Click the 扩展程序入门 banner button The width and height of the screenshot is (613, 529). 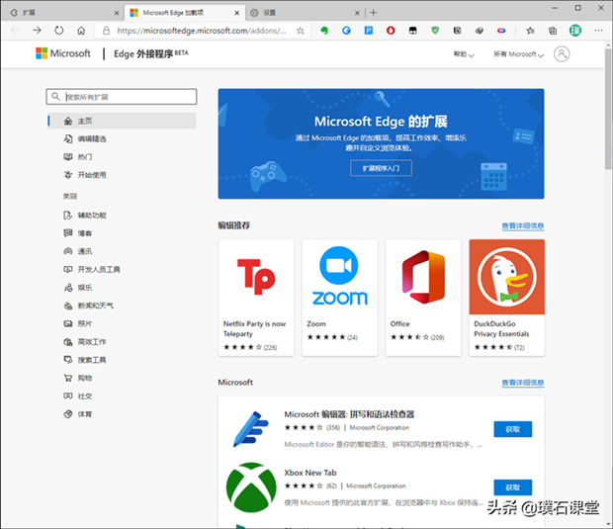click(381, 168)
